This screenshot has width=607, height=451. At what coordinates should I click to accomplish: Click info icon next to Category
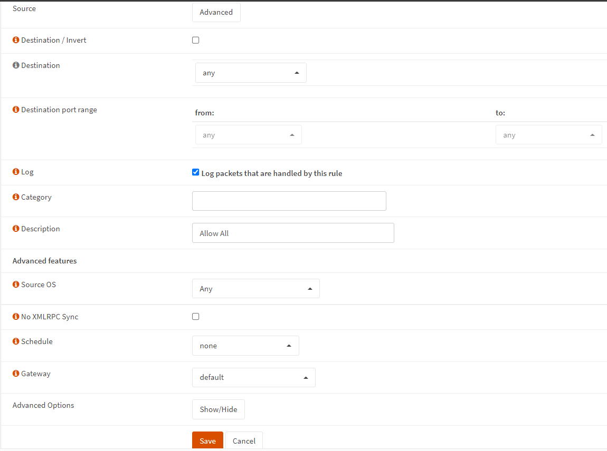[16, 197]
